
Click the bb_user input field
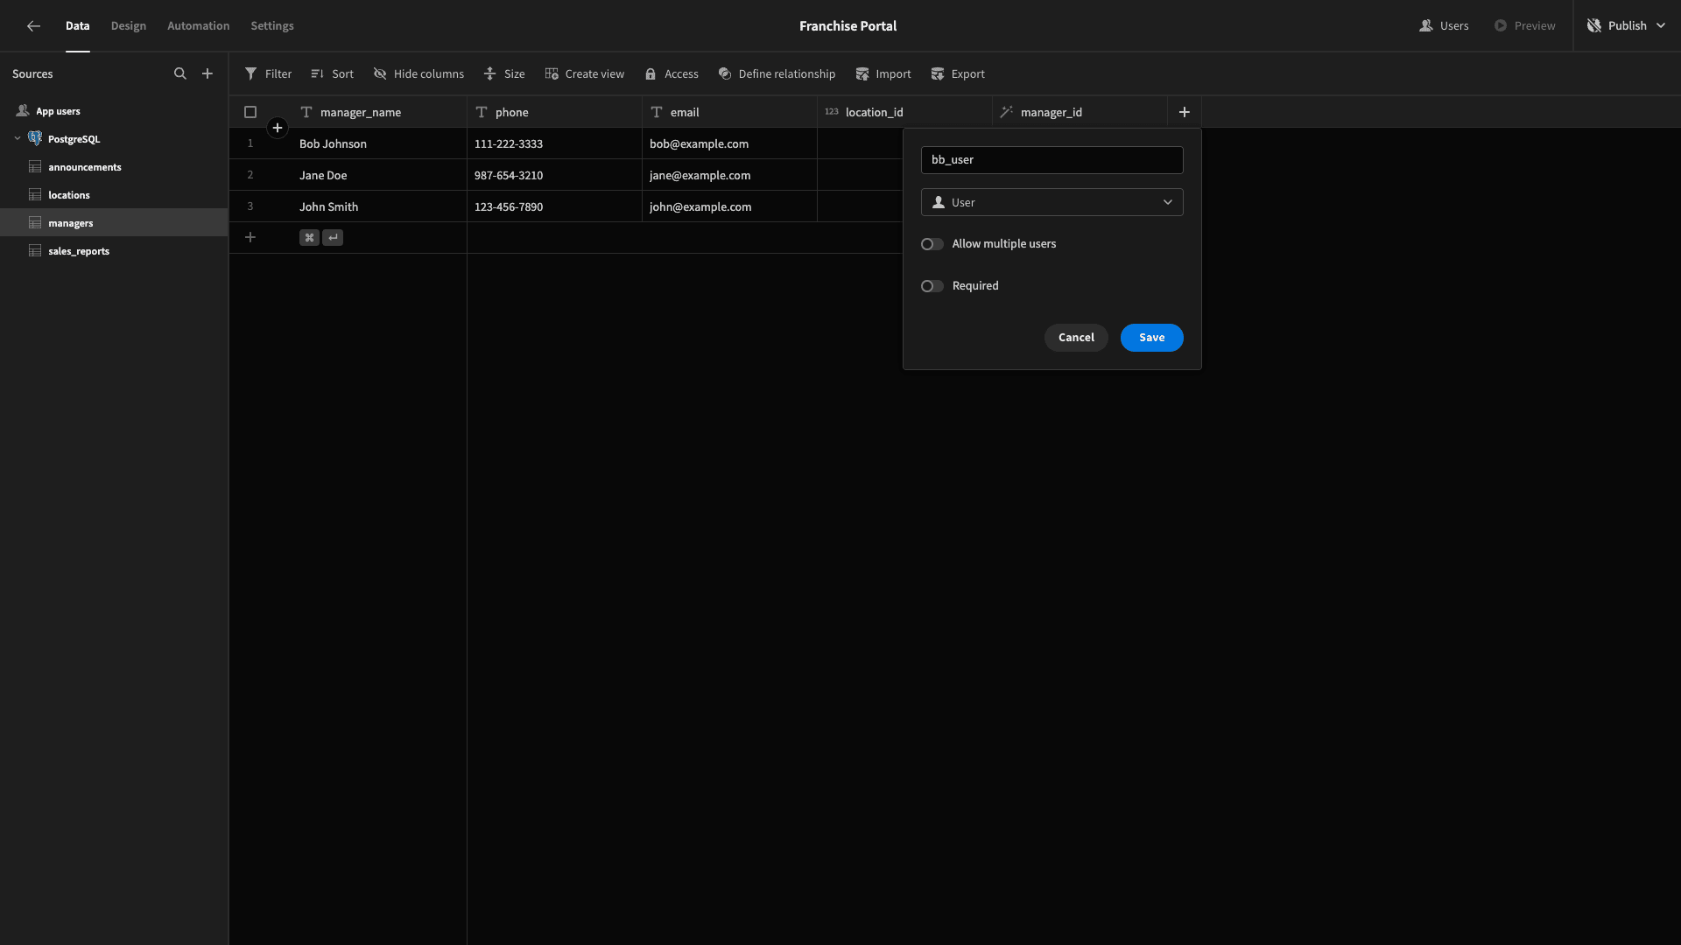pos(1053,159)
